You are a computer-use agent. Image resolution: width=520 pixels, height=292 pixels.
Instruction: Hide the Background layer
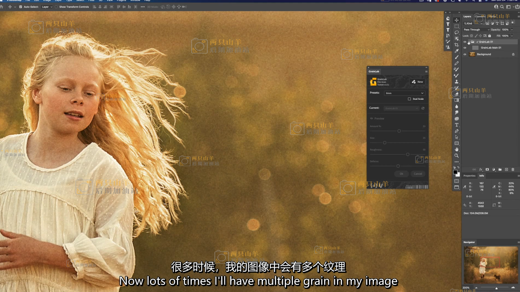tap(465, 54)
